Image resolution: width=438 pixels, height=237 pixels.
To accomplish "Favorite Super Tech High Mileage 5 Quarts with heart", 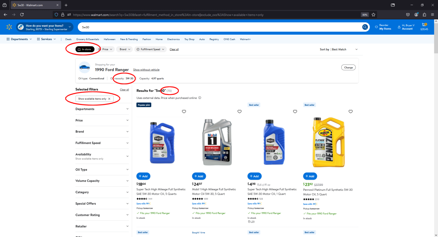I will point(184,112).
